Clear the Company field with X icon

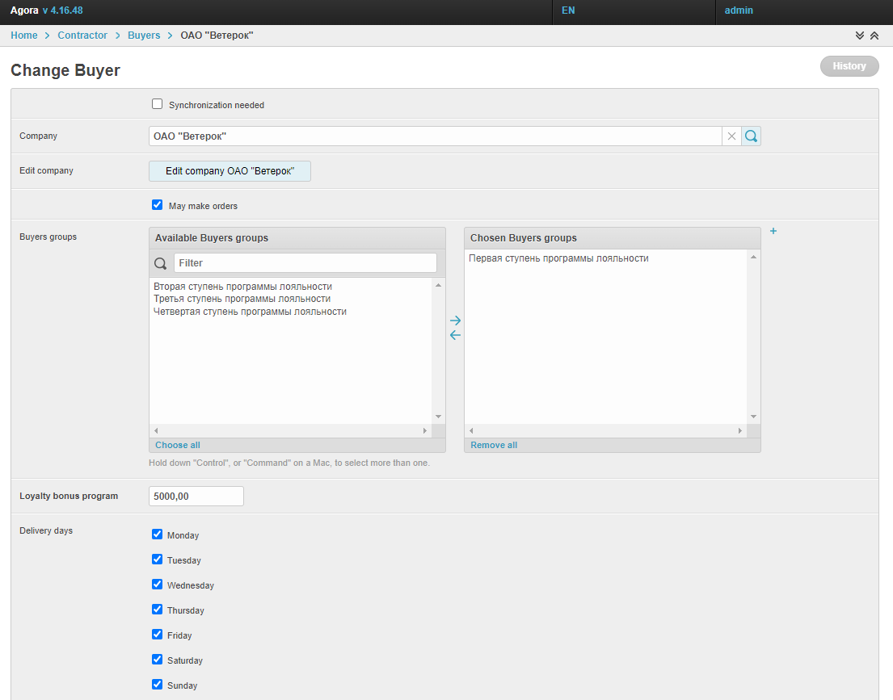pyautogui.click(x=731, y=136)
